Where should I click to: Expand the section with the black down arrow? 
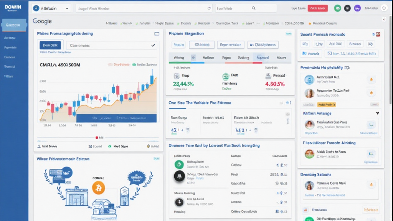click(378, 114)
